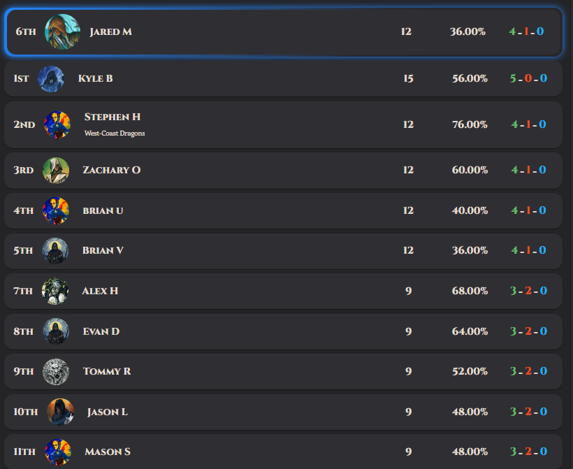This screenshot has width=573, height=469.
Task: Open Zachary O's player name link
Action: [111, 170]
